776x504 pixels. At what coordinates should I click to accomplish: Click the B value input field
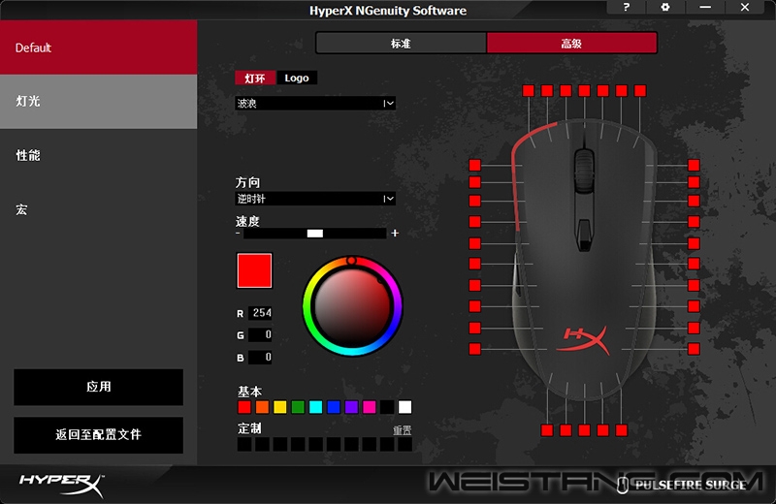click(x=260, y=357)
